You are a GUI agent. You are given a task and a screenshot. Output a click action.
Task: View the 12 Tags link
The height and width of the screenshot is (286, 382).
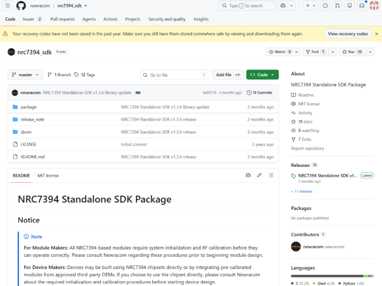click(x=84, y=75)
